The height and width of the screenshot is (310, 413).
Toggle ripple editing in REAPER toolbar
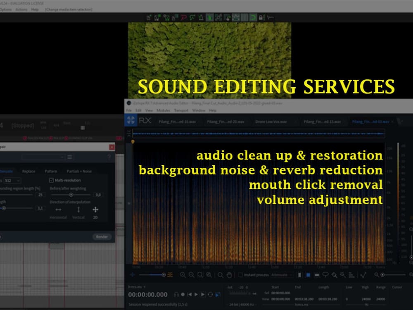227,18
